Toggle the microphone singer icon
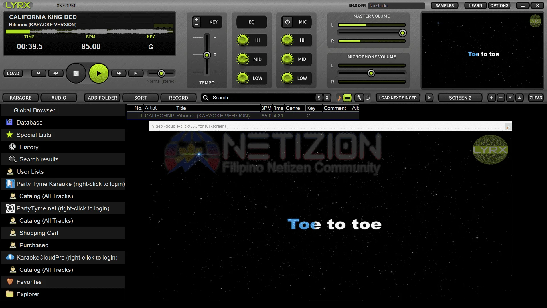 pos(359,98)
